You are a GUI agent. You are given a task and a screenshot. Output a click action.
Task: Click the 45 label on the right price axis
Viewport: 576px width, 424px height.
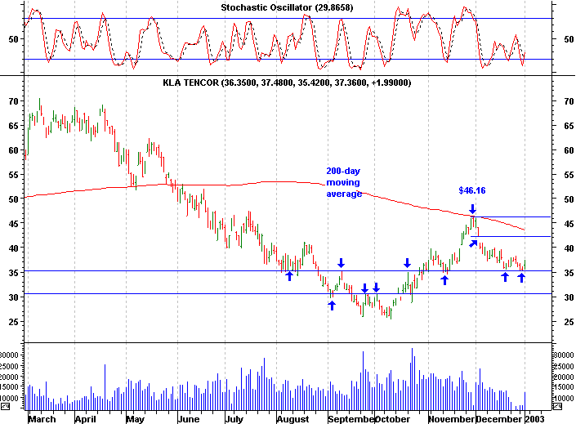coord(569,224)
